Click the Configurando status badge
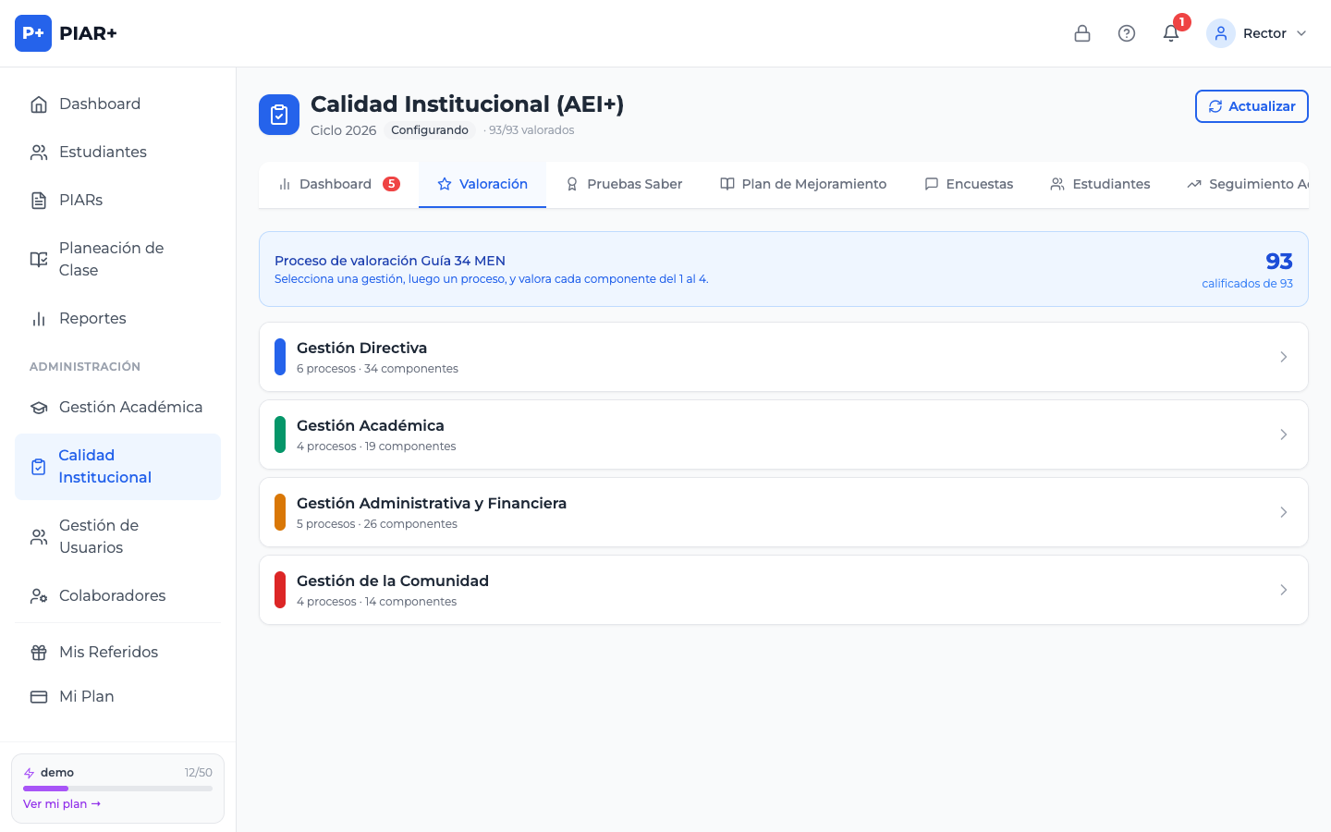1331x832 pixels. point(430,130)
